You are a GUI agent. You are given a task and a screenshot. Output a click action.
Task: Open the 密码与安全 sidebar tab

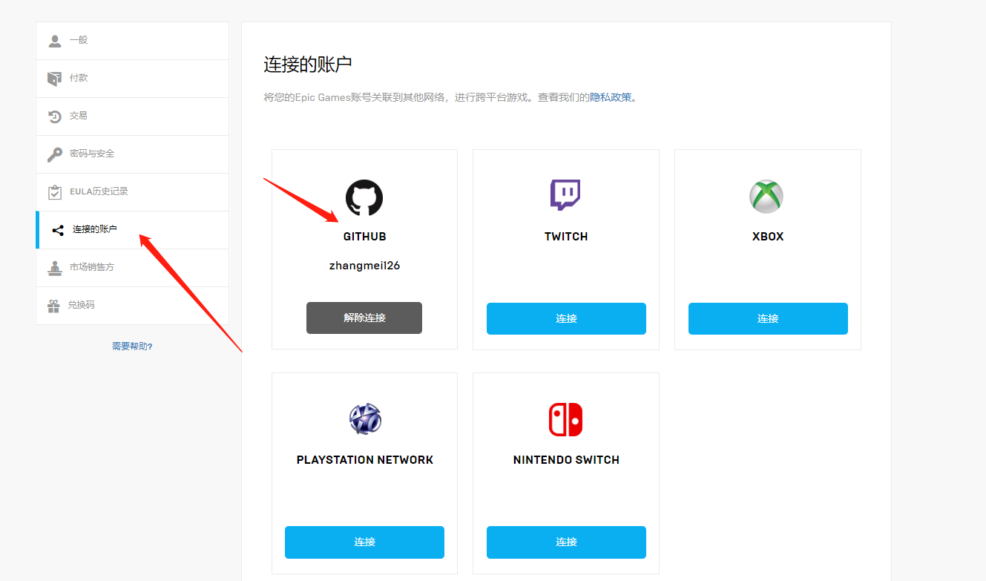pos(133,154)
